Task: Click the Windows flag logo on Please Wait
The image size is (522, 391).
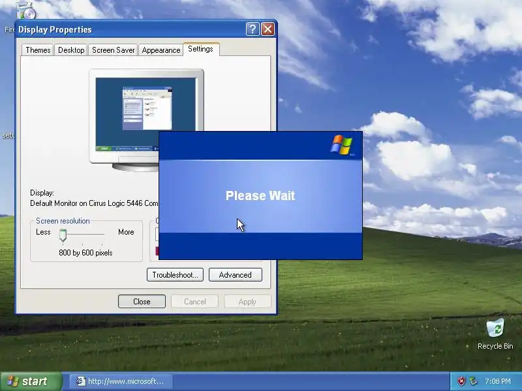Action: (341, 145)
